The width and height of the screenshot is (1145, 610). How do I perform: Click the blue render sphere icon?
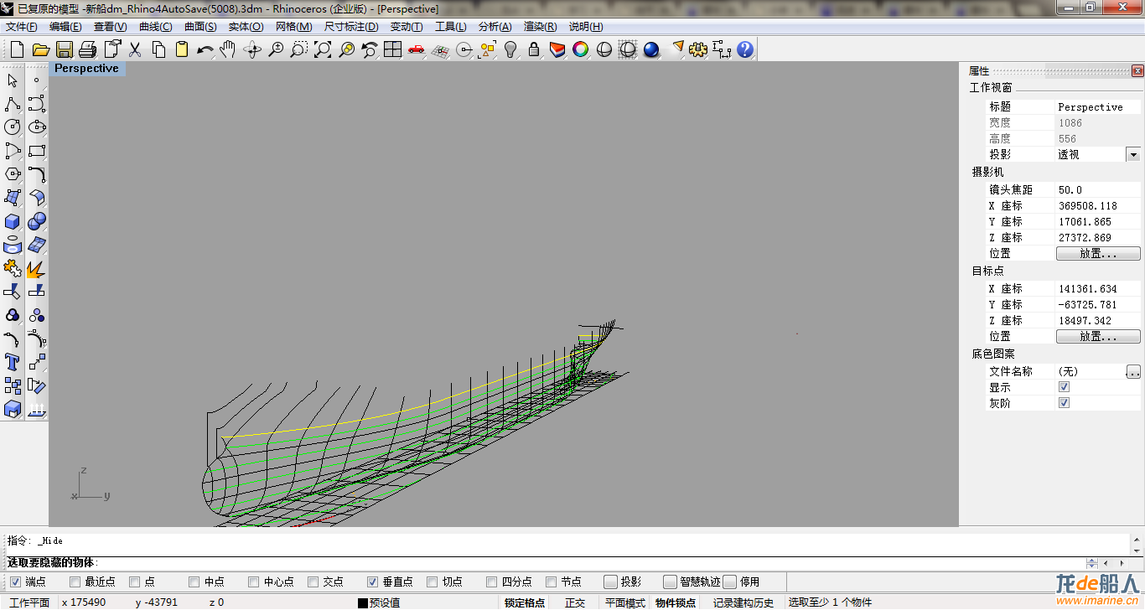[651, 49]
